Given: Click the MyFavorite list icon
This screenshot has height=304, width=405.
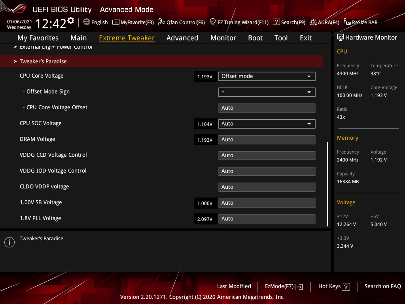Looking at the screenshot, I should [x=116, y=22].
